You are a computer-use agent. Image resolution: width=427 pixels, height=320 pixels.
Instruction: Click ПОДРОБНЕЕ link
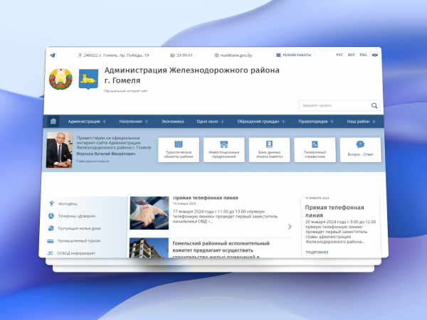pos(317,252)
